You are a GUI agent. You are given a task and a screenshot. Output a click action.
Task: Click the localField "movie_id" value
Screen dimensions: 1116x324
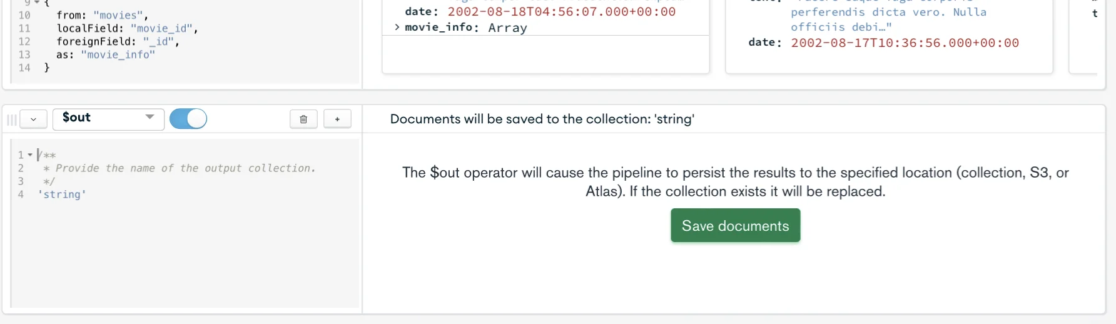click(164, 28)
